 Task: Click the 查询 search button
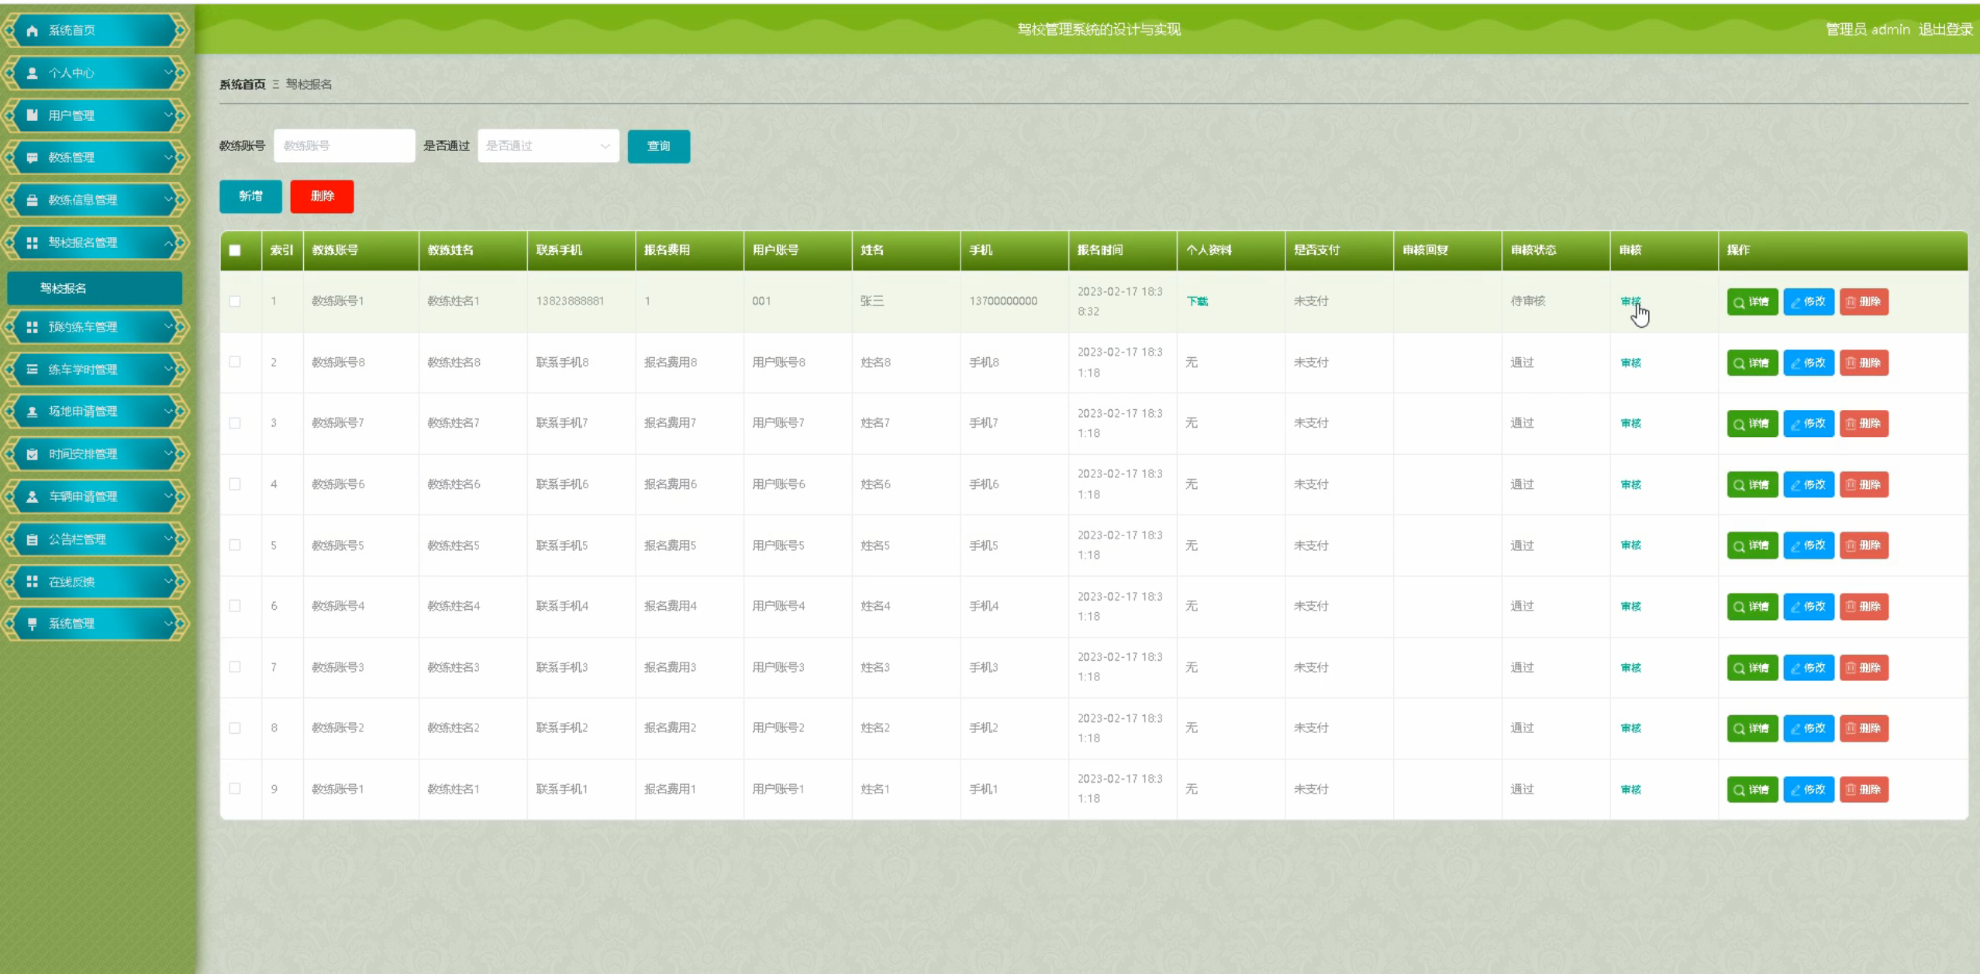click(658, 146)
